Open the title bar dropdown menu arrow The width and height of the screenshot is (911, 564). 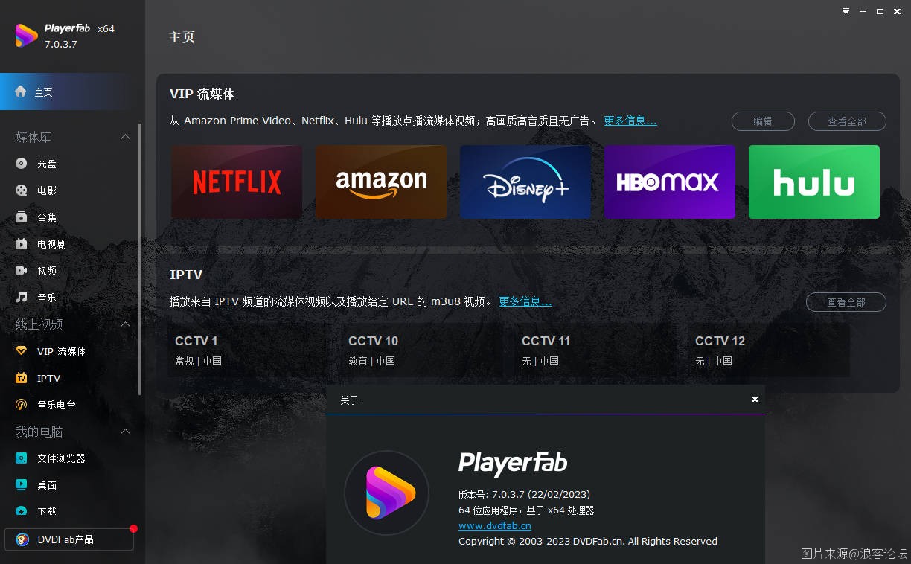[846, 11]
